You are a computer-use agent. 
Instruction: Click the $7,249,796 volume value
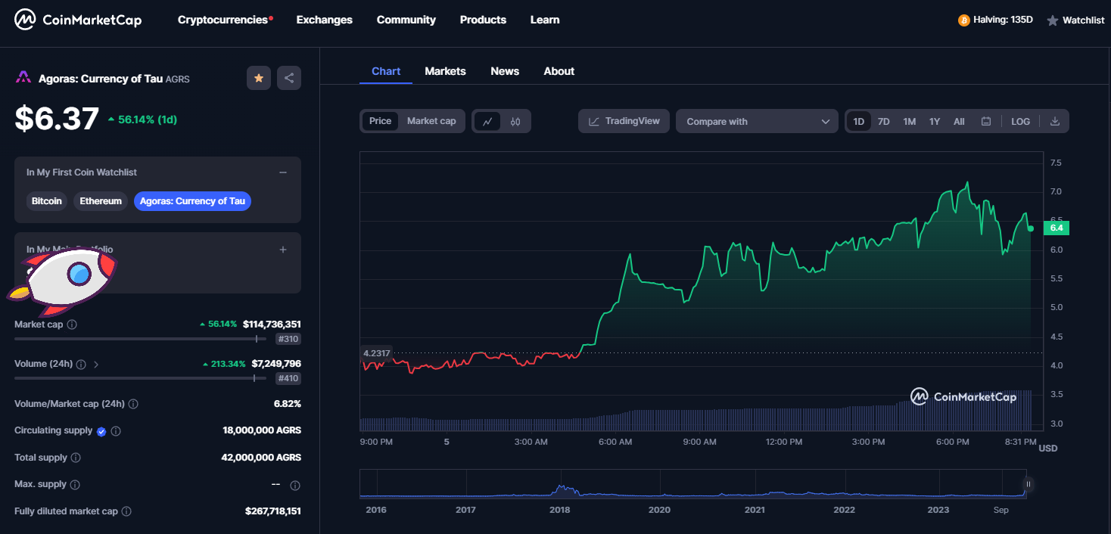click(276, 364)
